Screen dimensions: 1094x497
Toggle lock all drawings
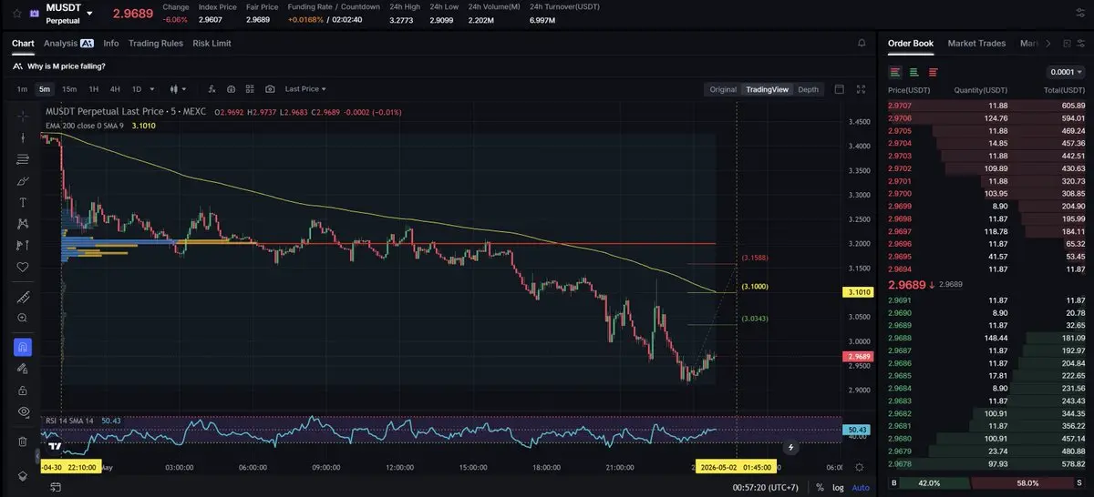point(23,390)
